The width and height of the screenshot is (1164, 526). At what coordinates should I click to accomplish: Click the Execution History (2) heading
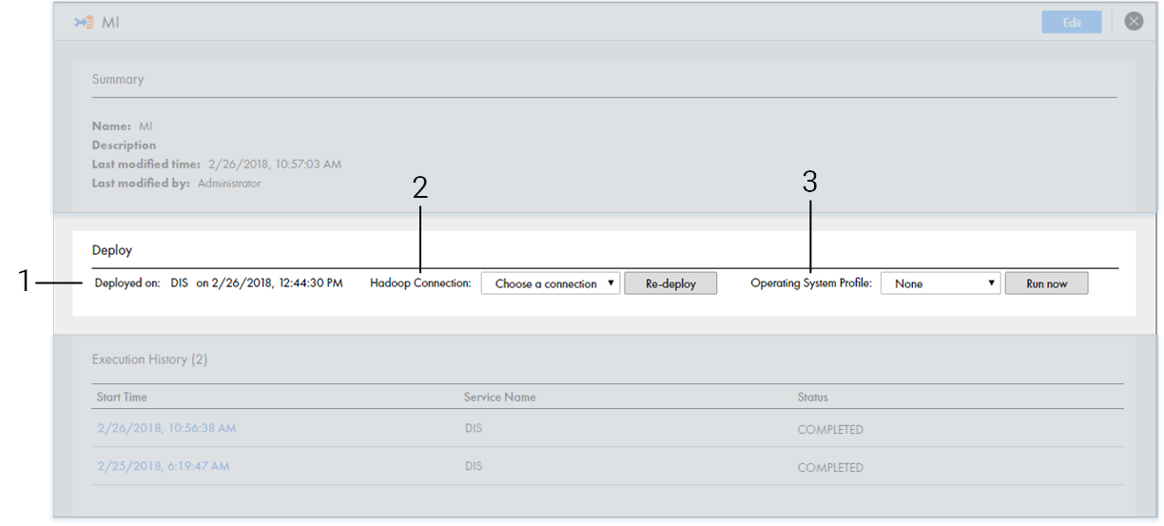point(149,360)
